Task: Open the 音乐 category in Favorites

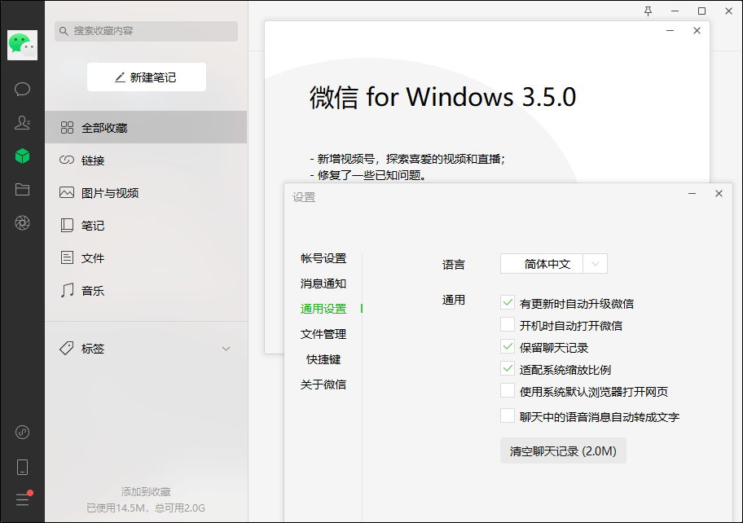Action: [x=91, y=290]
